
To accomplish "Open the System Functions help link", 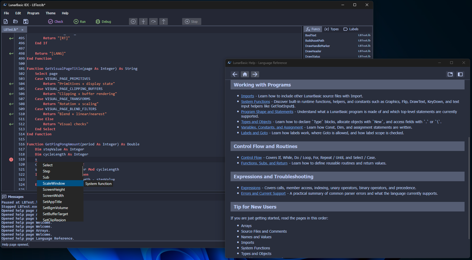I will coord(255,101).
